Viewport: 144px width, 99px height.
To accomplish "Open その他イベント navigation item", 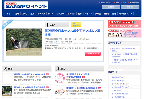I will (125, 14).
